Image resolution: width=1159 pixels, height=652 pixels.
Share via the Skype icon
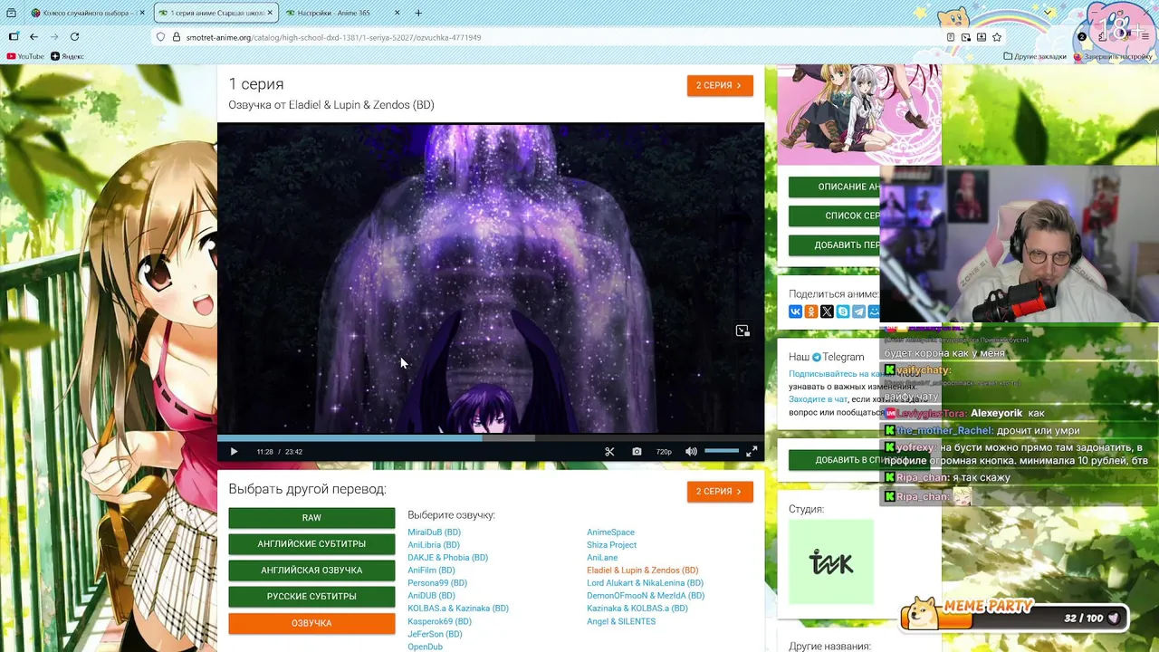click(843, 312)
